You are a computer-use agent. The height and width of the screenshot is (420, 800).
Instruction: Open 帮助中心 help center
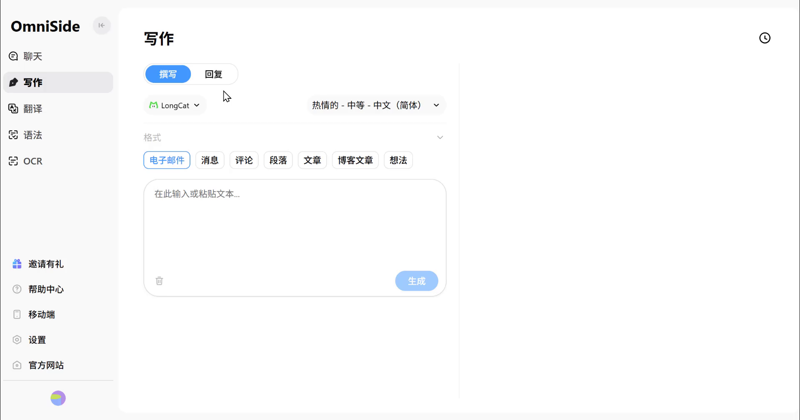pyautogui.click(x=46, y=289)
